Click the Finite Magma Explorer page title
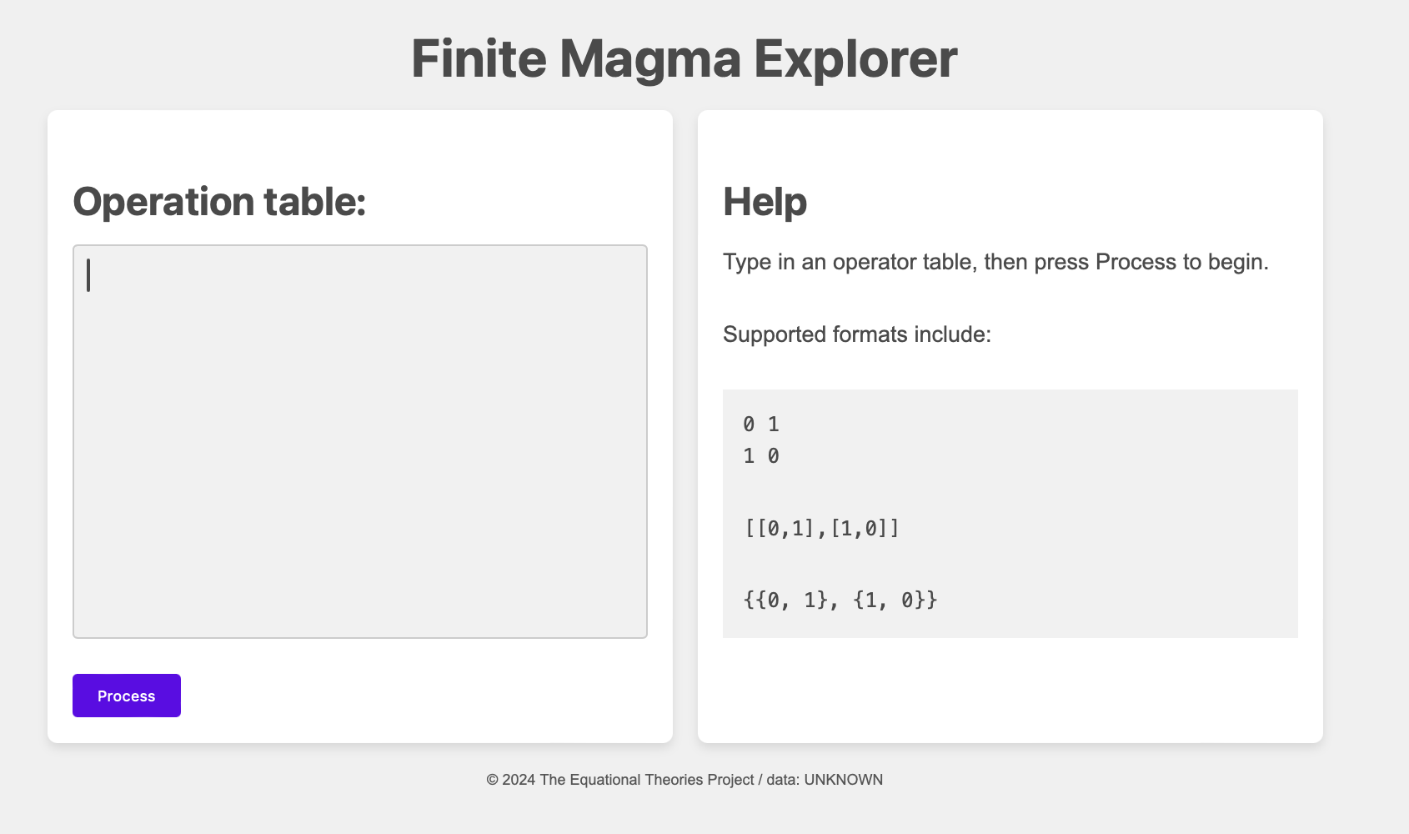Image resolution: width=1409 pixels, height=834 pixels. 684,58
